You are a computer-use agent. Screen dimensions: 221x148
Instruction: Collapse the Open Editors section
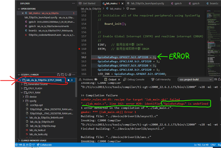coord(19,9)
